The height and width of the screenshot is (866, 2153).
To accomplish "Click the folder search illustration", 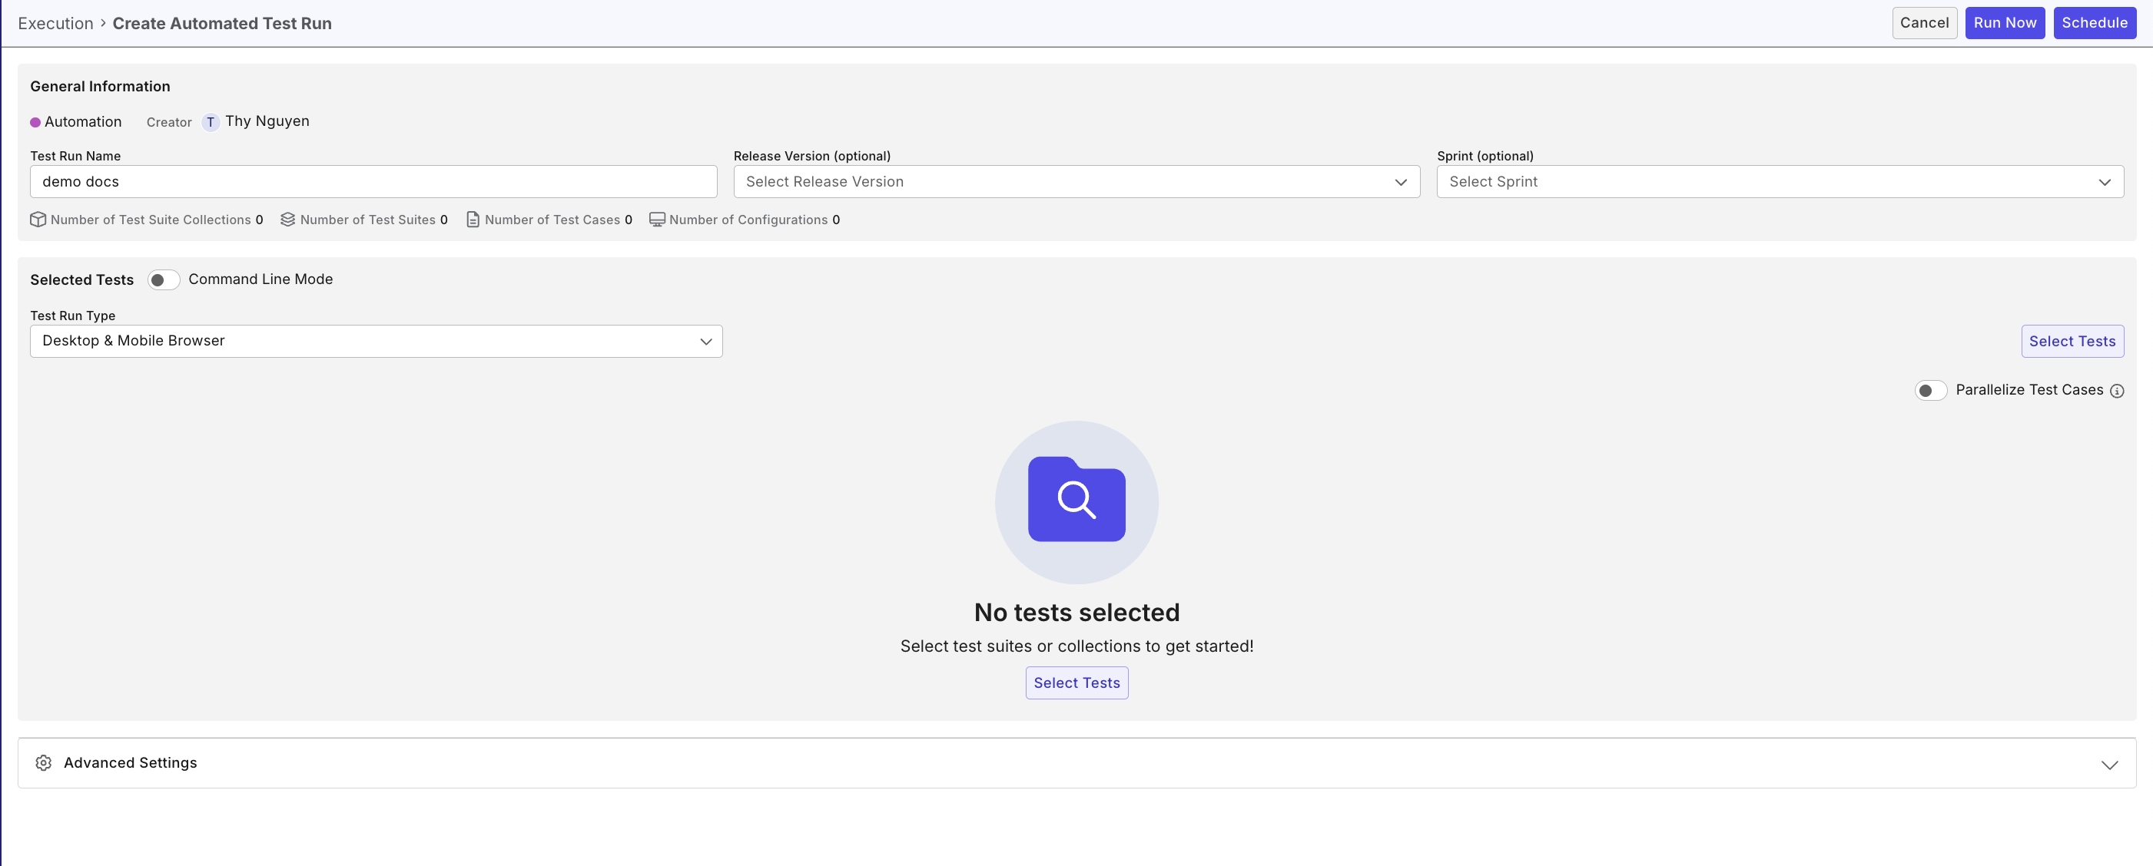I will click(x=1076, y=501).
